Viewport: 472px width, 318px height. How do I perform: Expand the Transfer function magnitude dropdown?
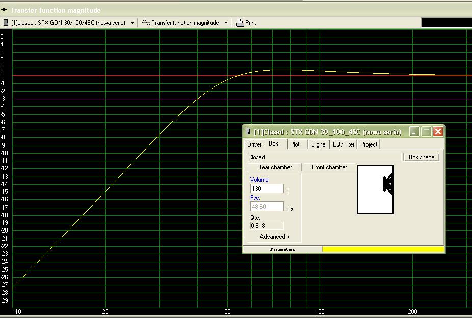point(226,23)
